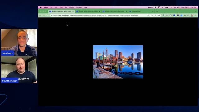The image size is (199, 112).
Task: Go forward to next page
Action: (x=44, y=16)
